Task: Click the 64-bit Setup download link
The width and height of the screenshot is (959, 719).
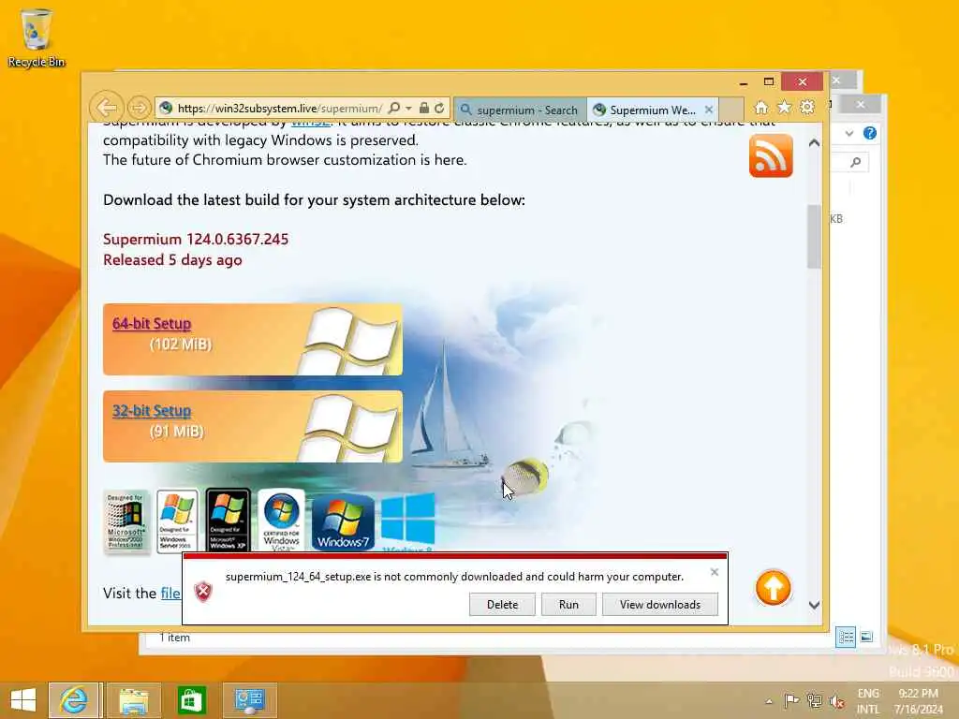Action: tap(151, 323)
